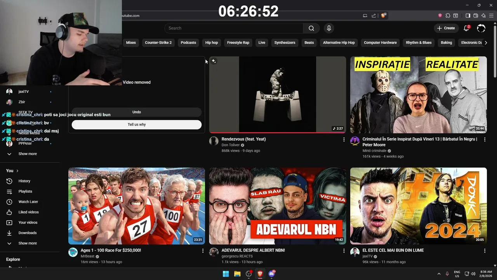Open Discord from the taskbar
The height and width of the screenshot is (280, 497).
pyautogui.click(x=271, y=274)
